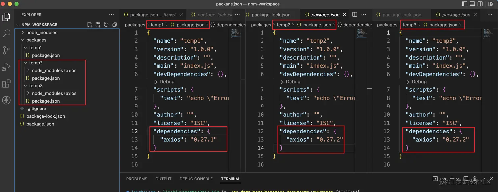Toggle the bottom panel visibility
Viewport: 498px width, 192px height.
[472, 4]
